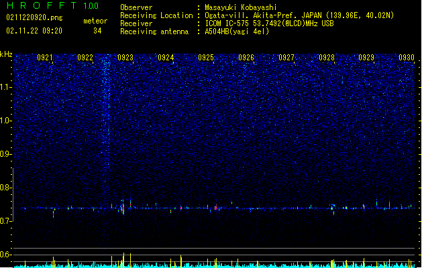This screenshot has width=422, height=268.
Task: Click the antenna text A504HB(yagi 4el)
Action: tap(237, 31)
